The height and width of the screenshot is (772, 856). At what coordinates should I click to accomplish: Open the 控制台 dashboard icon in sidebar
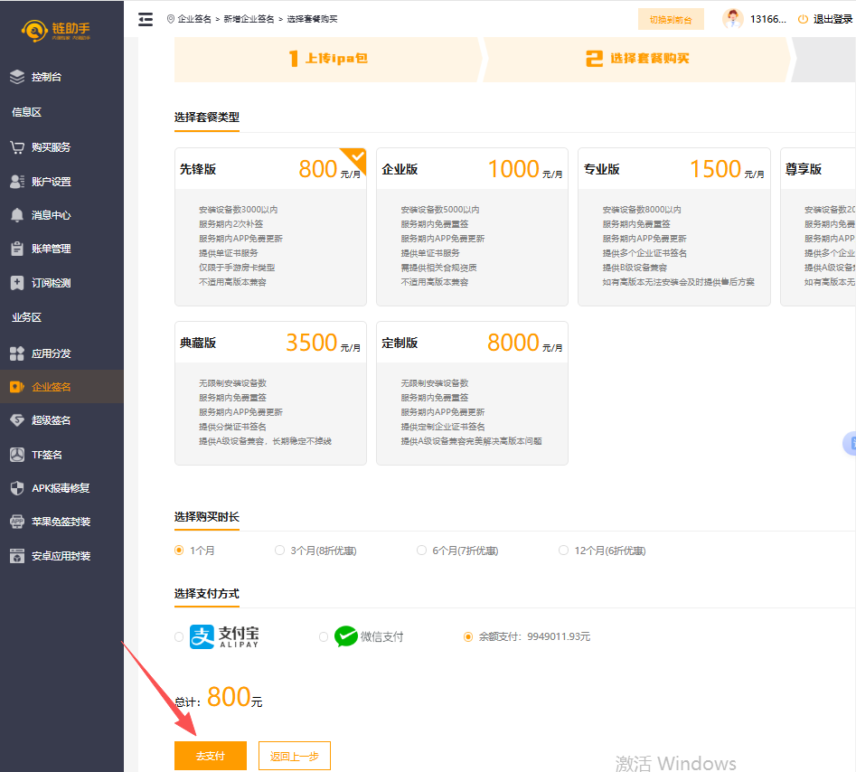coord(17,78)
